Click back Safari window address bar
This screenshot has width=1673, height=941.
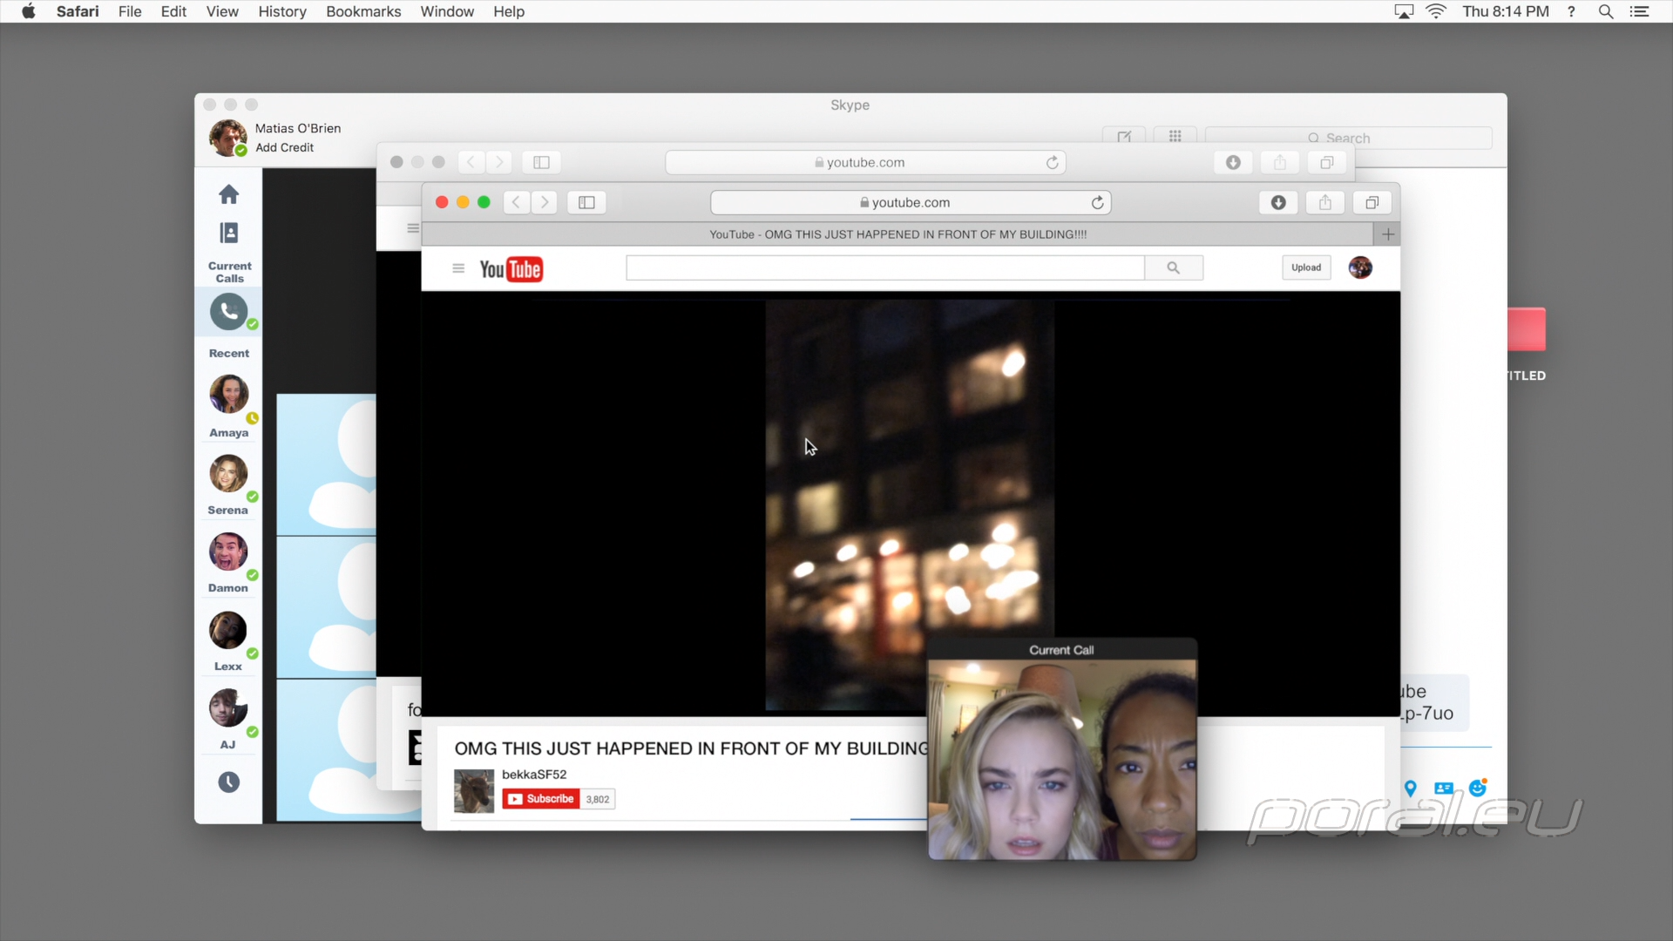pyautogui.click(x=865, y=162)
